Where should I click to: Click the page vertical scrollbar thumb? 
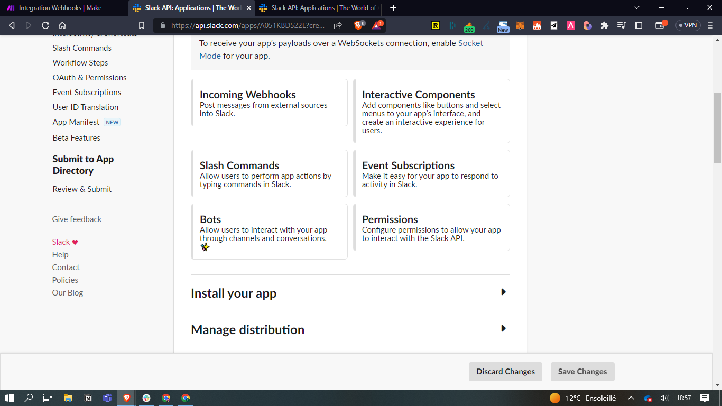coord(717,127)
